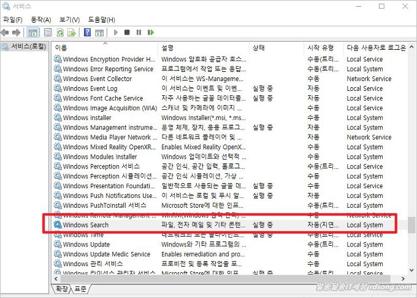Switch to the 확장 tab

click(62, 289)
